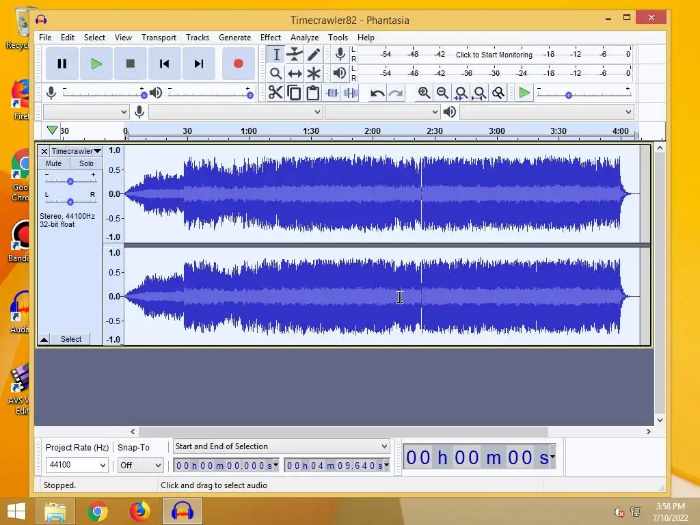Image resolution: width=700 pixels, height=525 pixels.
Task: Click the Cut scissors icon
Action: coord(276,93)
